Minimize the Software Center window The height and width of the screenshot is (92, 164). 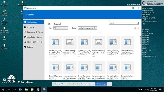(128, 8)
